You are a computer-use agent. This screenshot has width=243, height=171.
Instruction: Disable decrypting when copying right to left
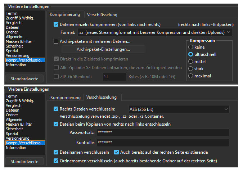(x=56, y=124)
